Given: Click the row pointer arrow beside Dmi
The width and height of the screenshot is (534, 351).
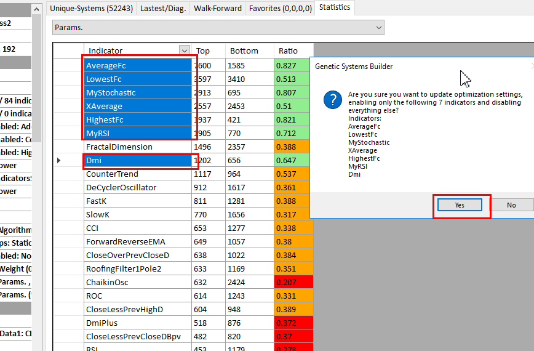Looking at the screenshot, I should click(59, 161).
